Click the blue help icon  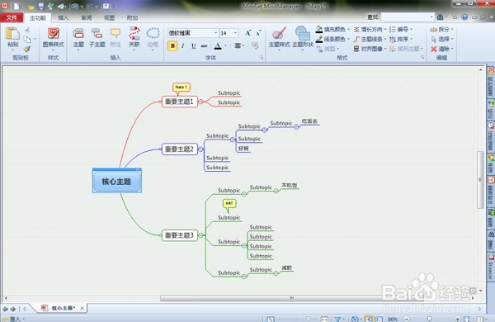point(464,17)
